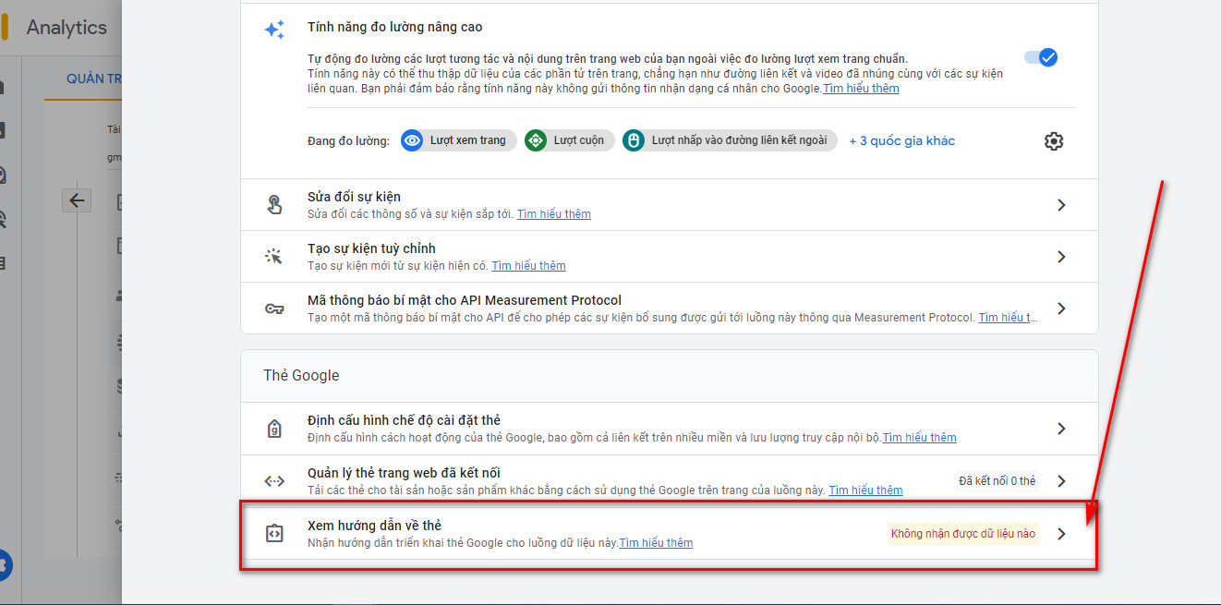1221x605 pixels.
Task: Select the Lượt xem trang eye chip
Action: (x=458, y=140)
